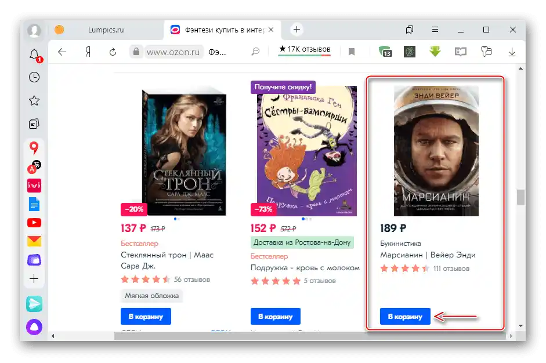Click the horizontal scrollbar left arrow
The height and width of the screenshot is (363, 546).
(x=53, y=336)
